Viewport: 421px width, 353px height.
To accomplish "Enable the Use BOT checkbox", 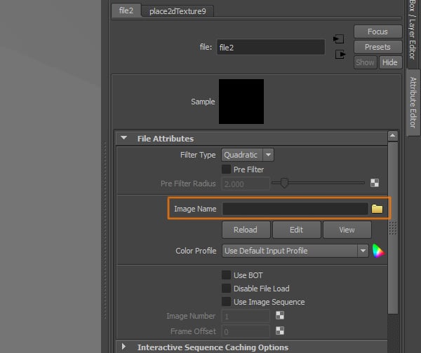I will [226, 275].
